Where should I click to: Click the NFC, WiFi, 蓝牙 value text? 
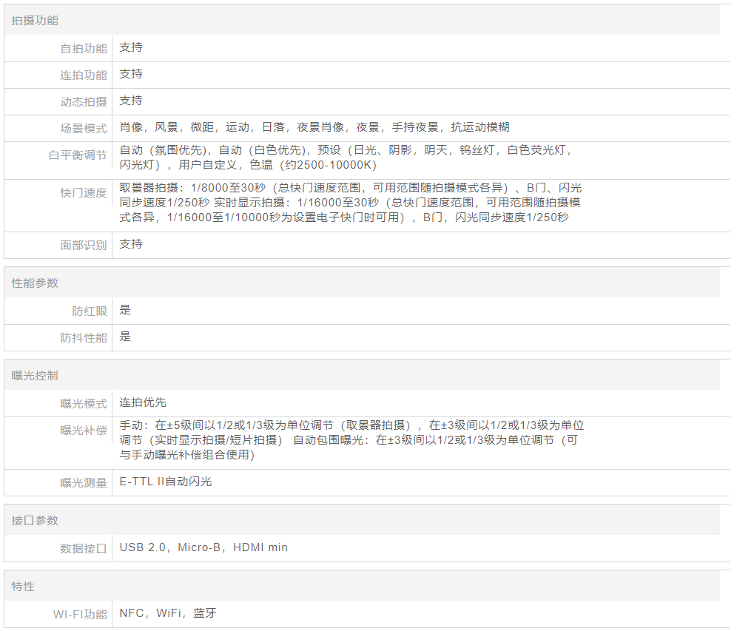[x=168, y=613]
